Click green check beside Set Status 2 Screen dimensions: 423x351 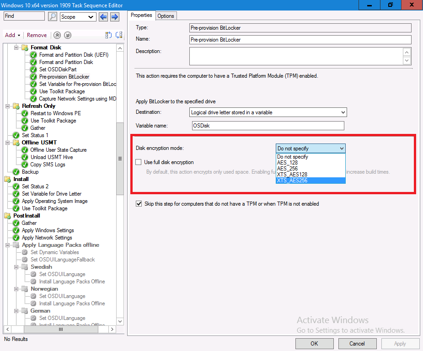click(x=16, y=186)
